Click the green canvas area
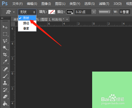This screenshot has height=108, width=132. pos(112,90)
